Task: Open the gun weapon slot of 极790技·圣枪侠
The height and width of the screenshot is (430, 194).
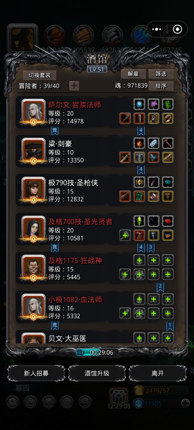Action: pos(125,196)
